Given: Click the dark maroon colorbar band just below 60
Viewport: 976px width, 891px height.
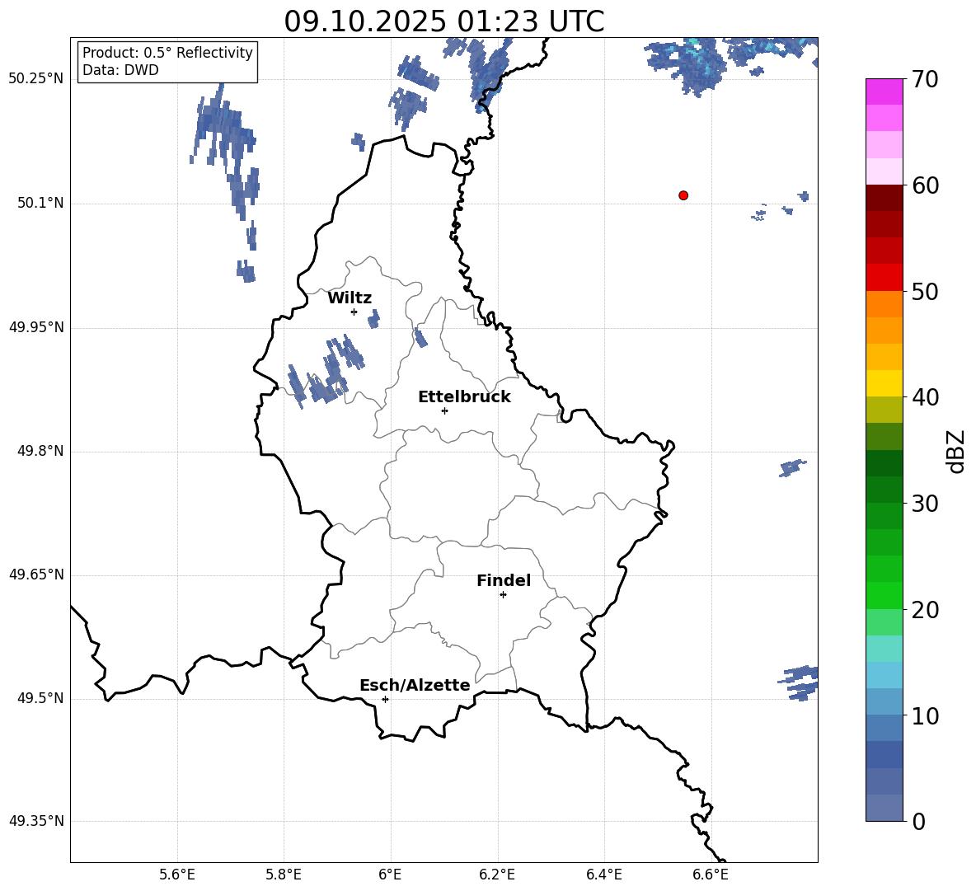Looking at the screenshot, I should (x=884, y=198).
